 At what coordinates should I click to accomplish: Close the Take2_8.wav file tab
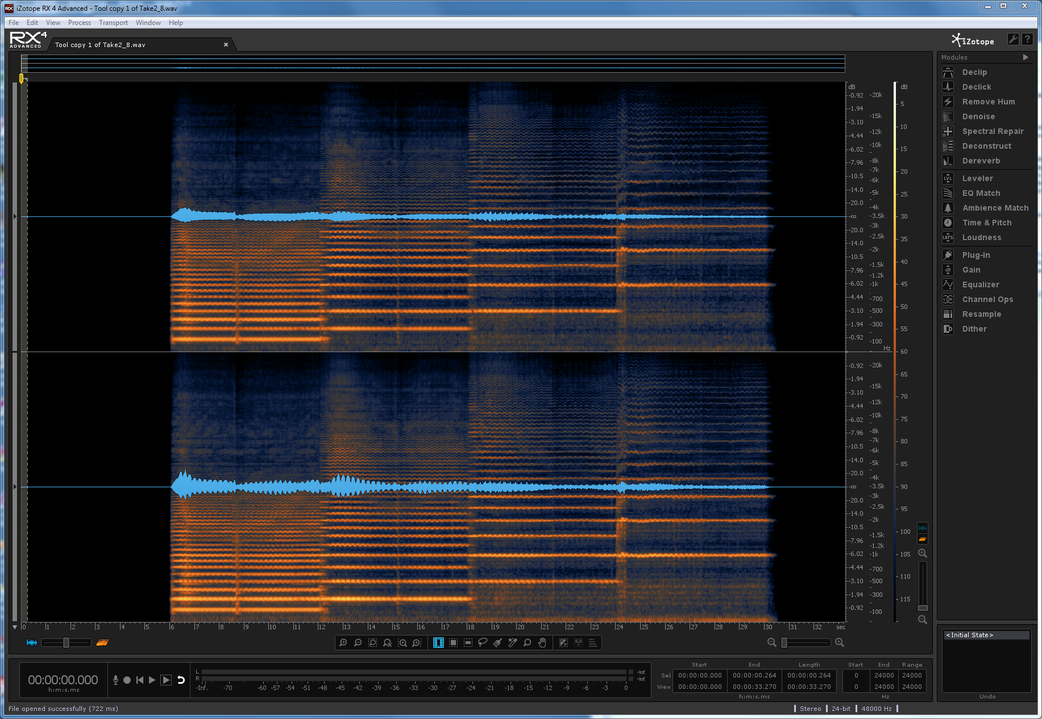tap(226, 45)
